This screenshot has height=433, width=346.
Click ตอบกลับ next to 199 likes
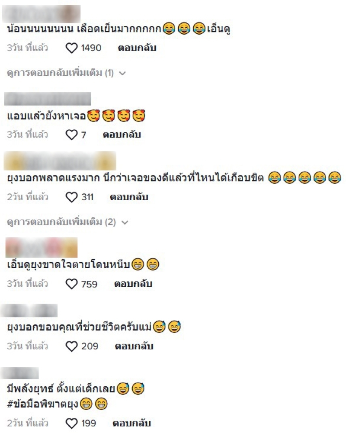pos(132,423)
